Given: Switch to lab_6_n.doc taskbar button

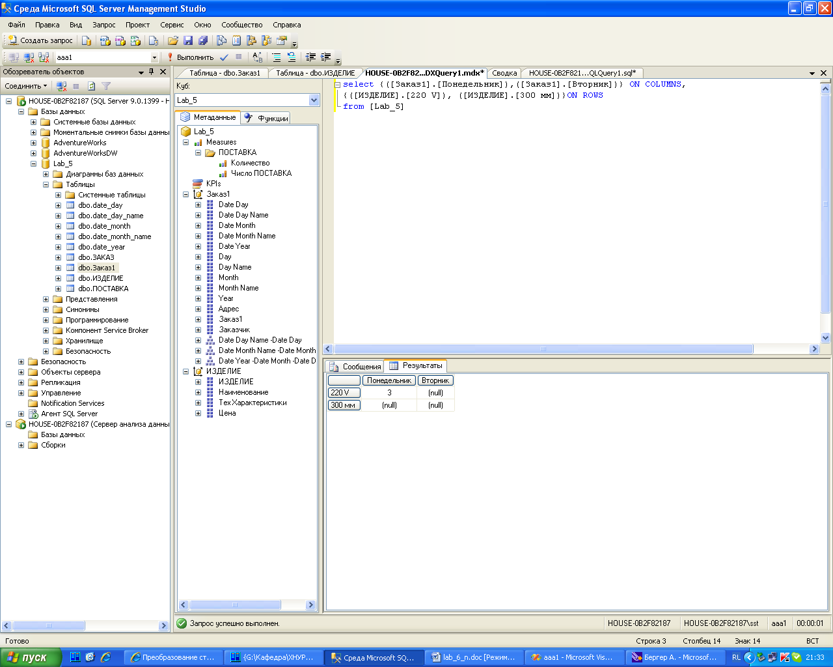Looking at the screenshot, I should point(474,657).
